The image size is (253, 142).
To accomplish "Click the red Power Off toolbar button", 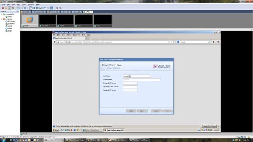I will 3,8.
